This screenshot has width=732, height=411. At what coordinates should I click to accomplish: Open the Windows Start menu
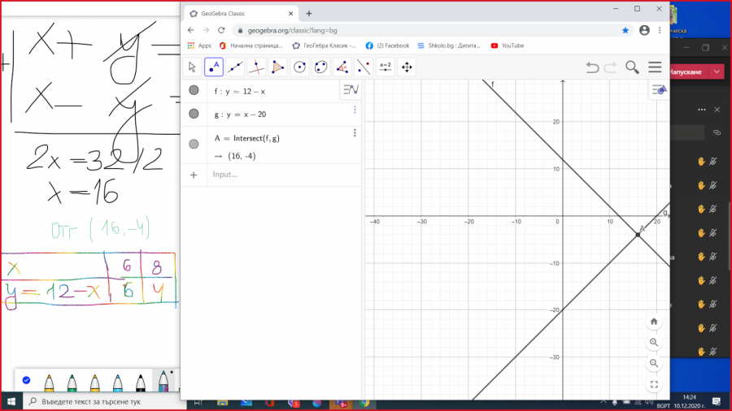tap(11, 402)
